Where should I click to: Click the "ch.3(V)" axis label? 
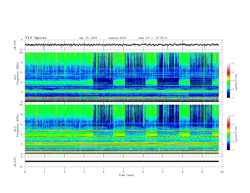pyautogui.click(x=15, y=162)
